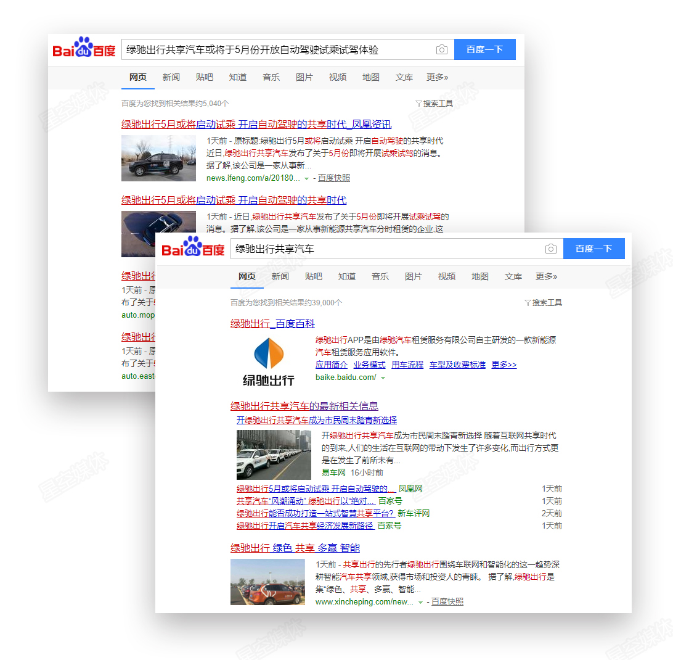Click orange car thumbnail of last result
Viewport: 673px width, 660px height.
click(268, 582)
